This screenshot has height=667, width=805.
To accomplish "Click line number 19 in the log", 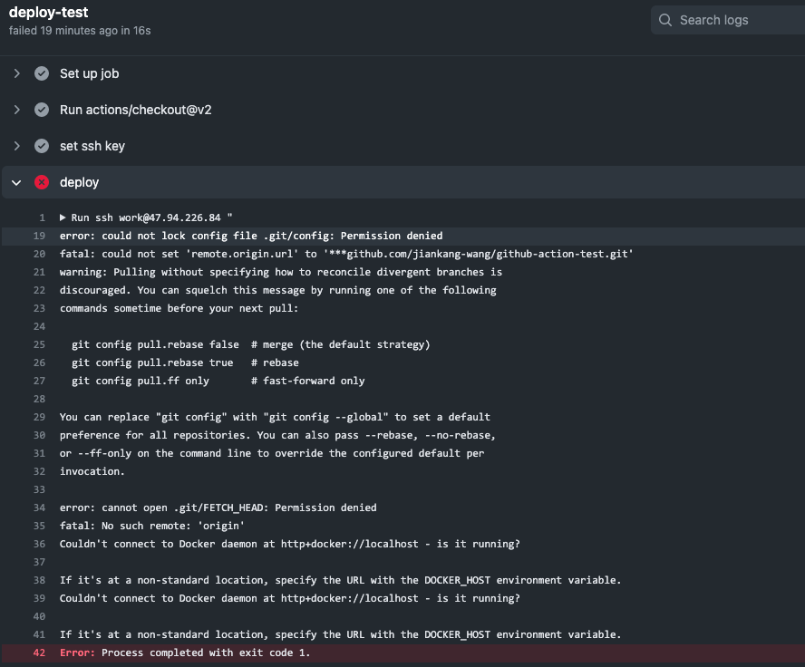I will tap(39, 236).
